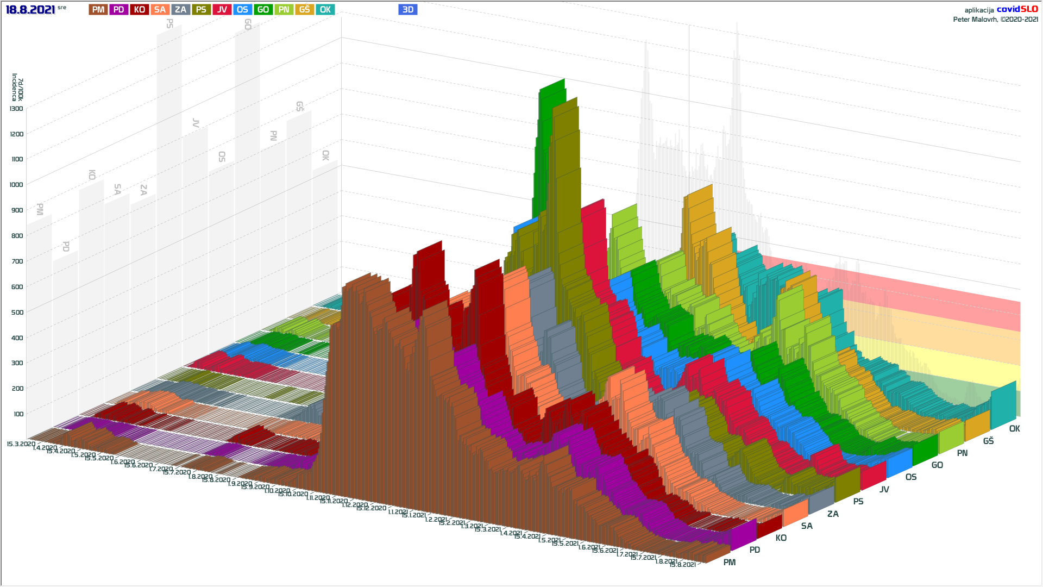The width and height of the screenshot is (1043, 587).
Task: Click the OK axis label on right
Action: 1014,429
